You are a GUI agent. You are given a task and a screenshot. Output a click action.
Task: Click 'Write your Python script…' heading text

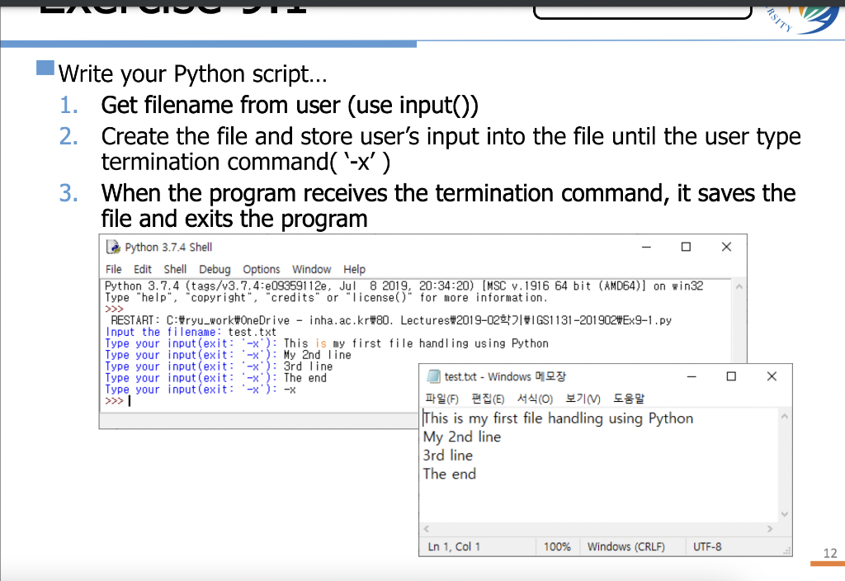tap(192, 73)
